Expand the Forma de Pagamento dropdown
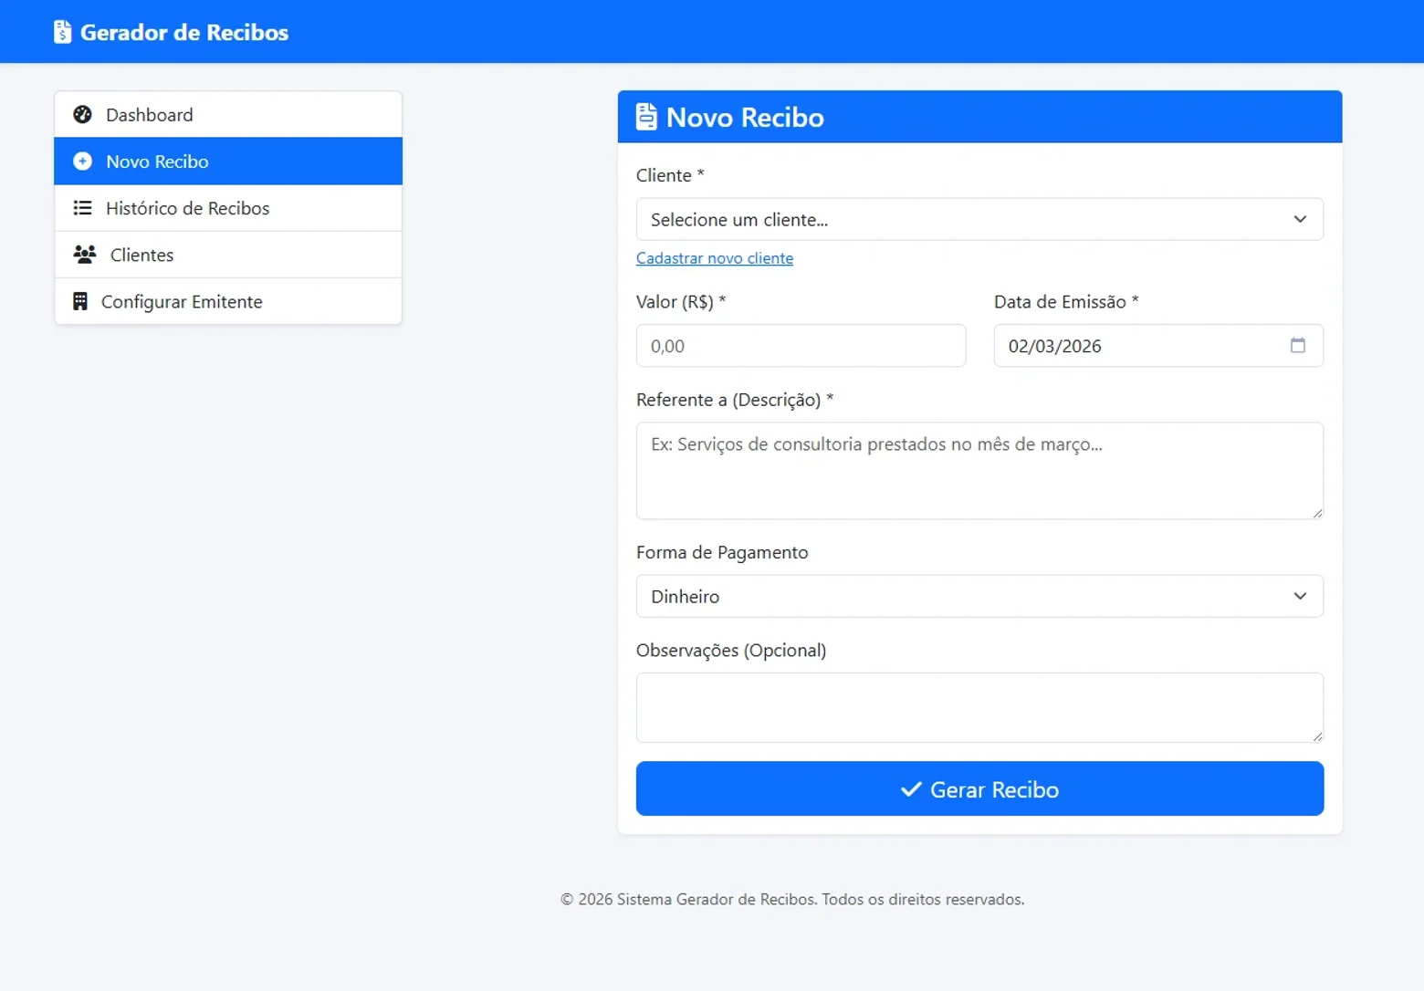 pos(979,596)
